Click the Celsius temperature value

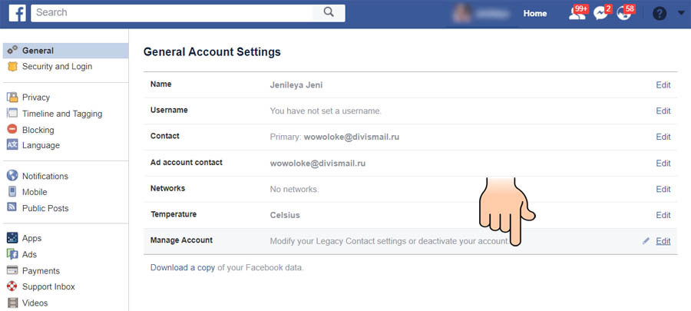285,216
